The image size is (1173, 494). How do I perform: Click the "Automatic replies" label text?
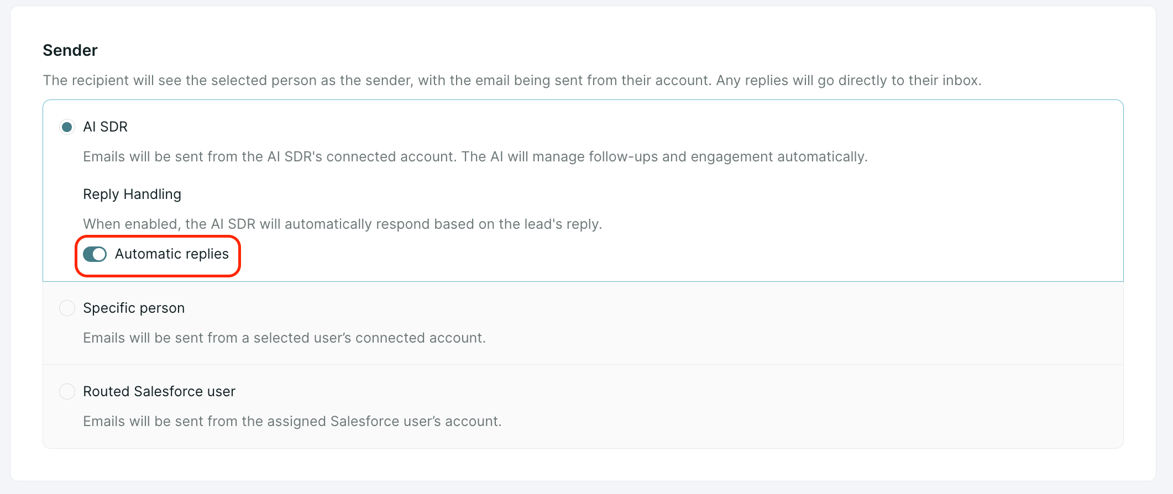[x=171, y=254]
